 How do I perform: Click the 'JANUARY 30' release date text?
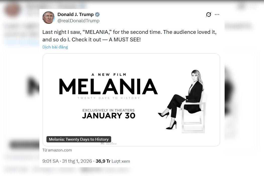point(109,116)
